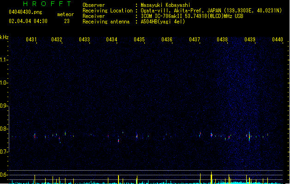Click the 0434 time marker
Viewport: 290px width, 184px height.
pyautogui.click(x=112, y=40)
